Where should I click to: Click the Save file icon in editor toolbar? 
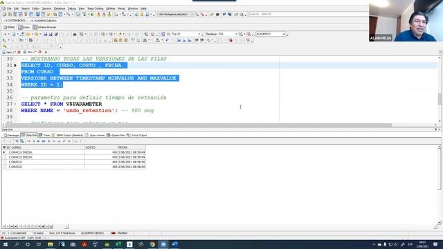[x=45, y=34]
